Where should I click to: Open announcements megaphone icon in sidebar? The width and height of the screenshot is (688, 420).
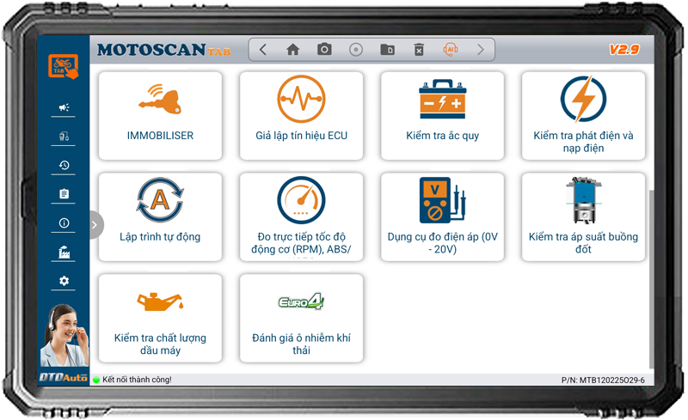tap(64, 107)
